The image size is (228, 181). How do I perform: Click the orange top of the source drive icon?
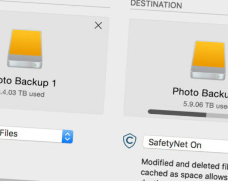[x=25, y=43]
